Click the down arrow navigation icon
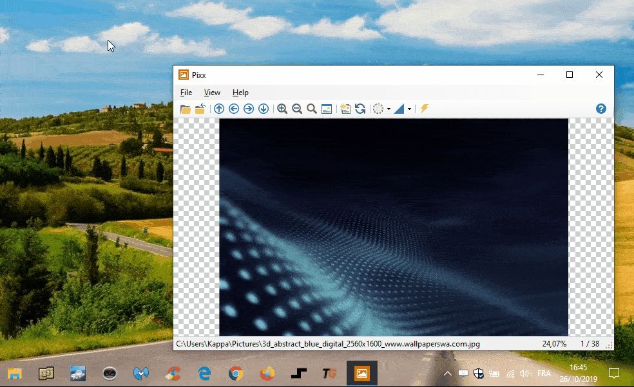 click(x=264, y=109)
